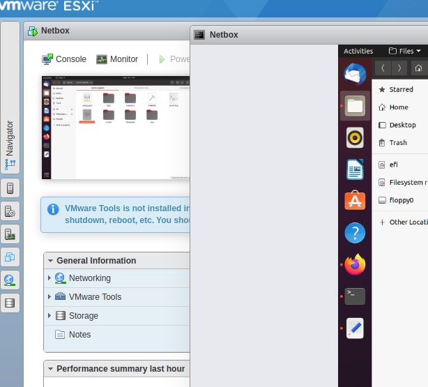
Task: Expand the Storage row
Action: tap(49, 315)
